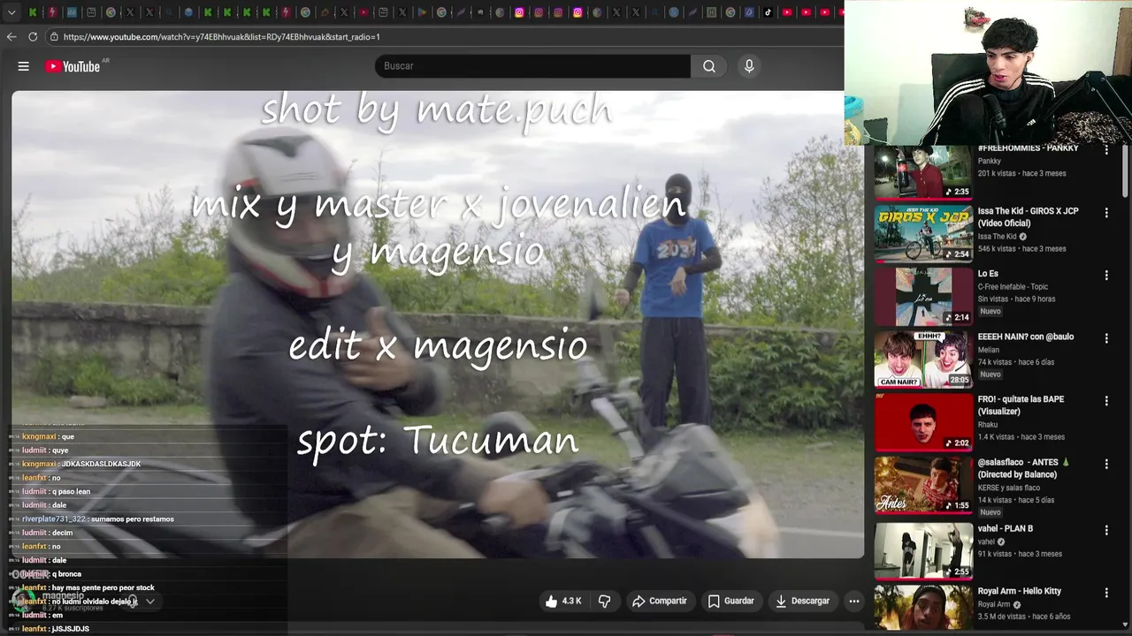This screenshot has width=1132, height=636.
Task: Open GIROS X JCP video thumbnail
Action: (923, 234)
